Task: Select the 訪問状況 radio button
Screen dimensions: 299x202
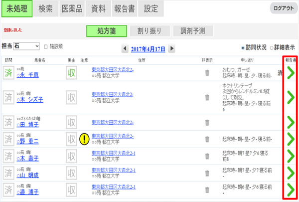Action: (x=243, y=48)
